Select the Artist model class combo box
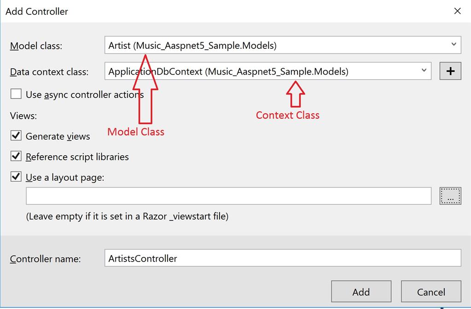471x309 pixels. (x=276, y=45)
